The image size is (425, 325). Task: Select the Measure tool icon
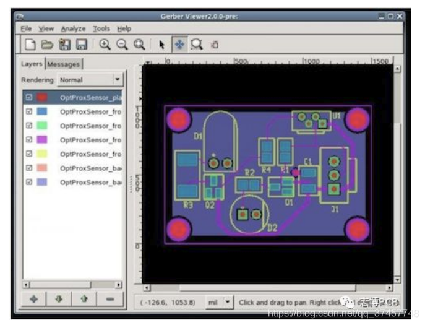(x=215, y=45)
